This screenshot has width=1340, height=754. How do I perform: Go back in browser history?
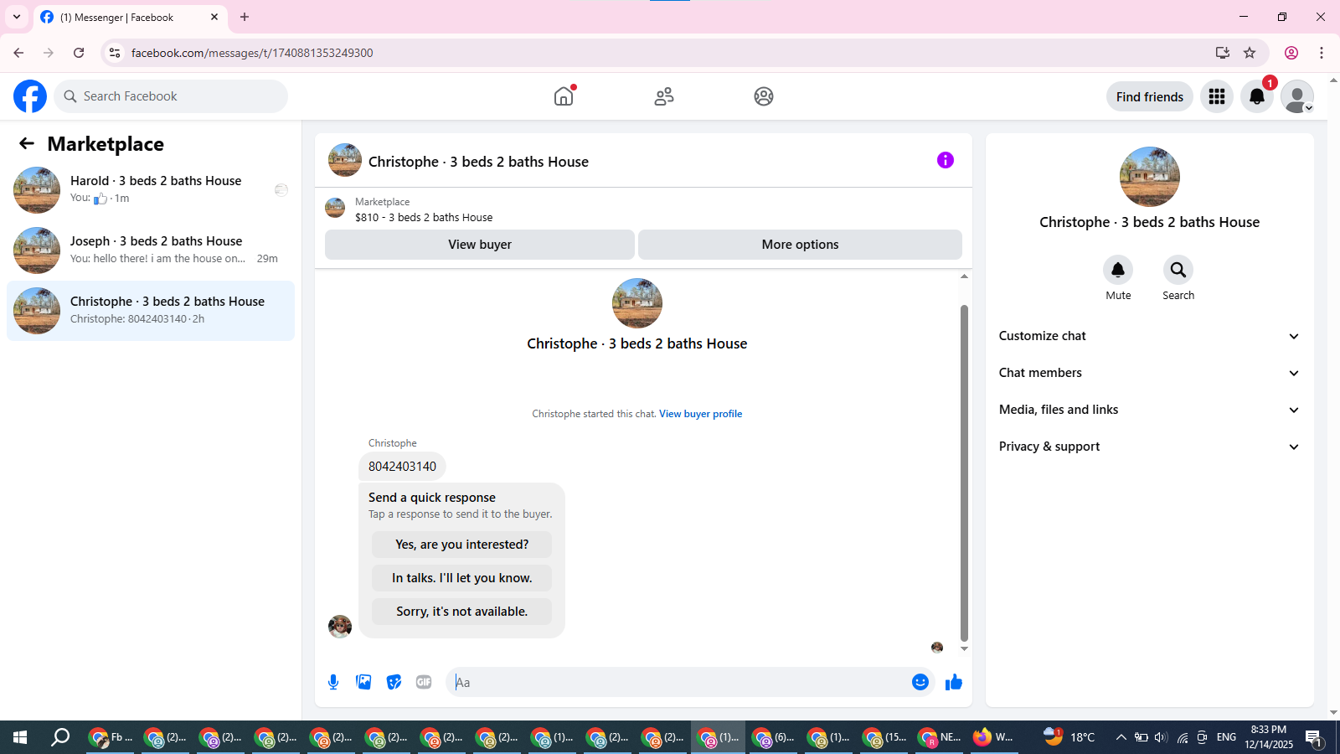point(18,53)
